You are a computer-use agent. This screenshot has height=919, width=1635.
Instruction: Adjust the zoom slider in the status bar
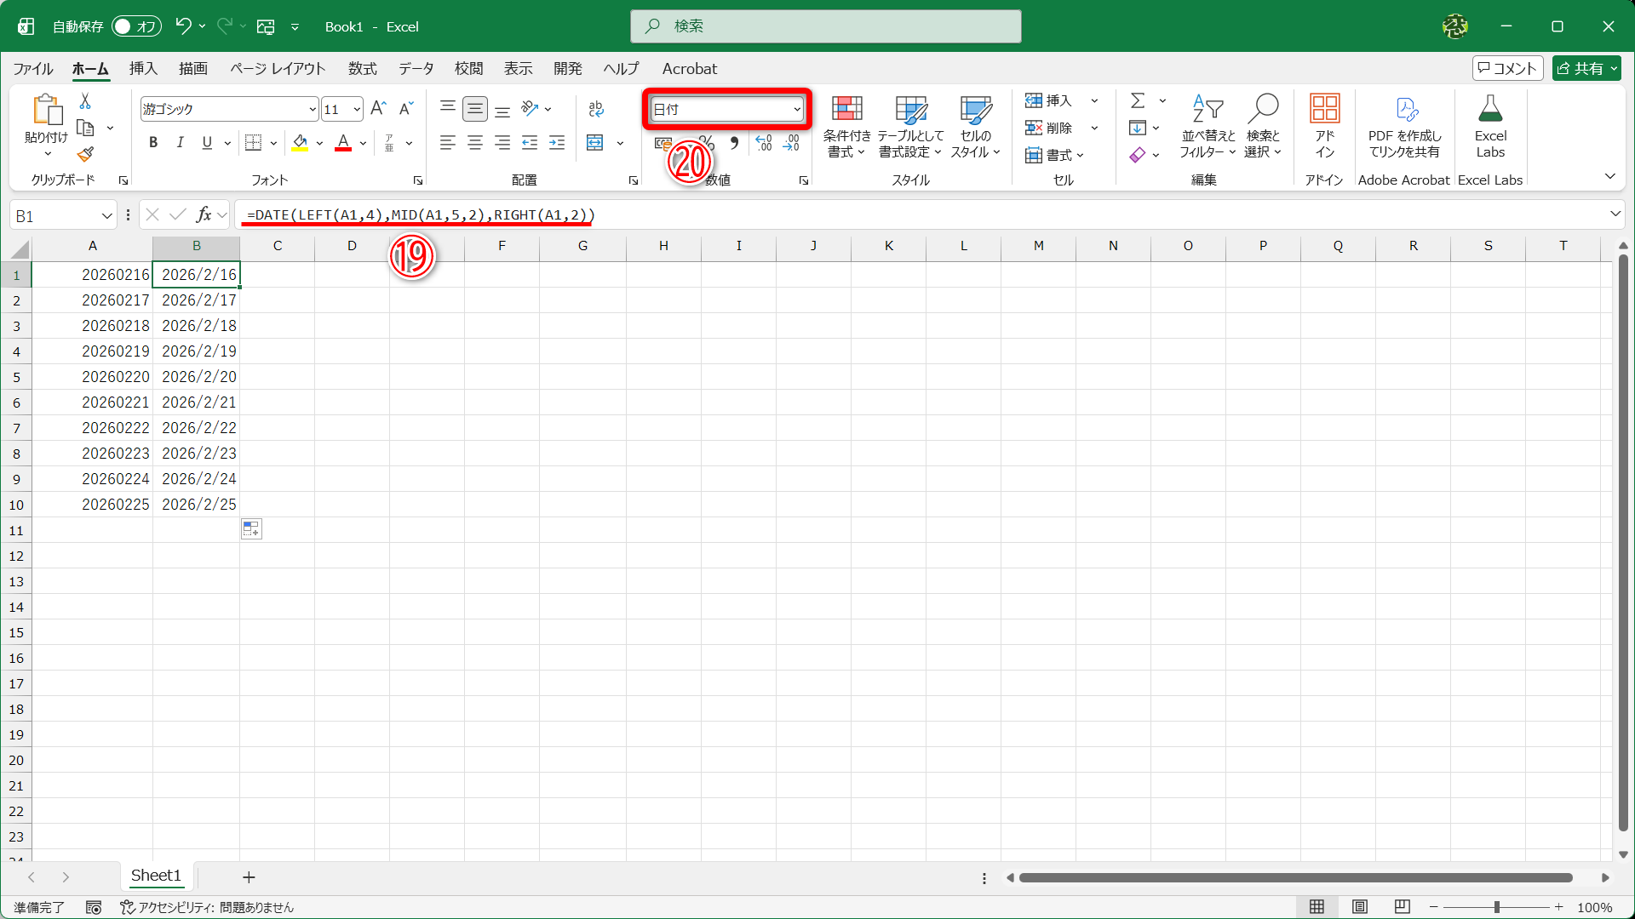pos(1497,906)
